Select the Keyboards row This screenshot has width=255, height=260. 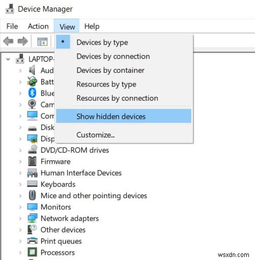[58, 184]
